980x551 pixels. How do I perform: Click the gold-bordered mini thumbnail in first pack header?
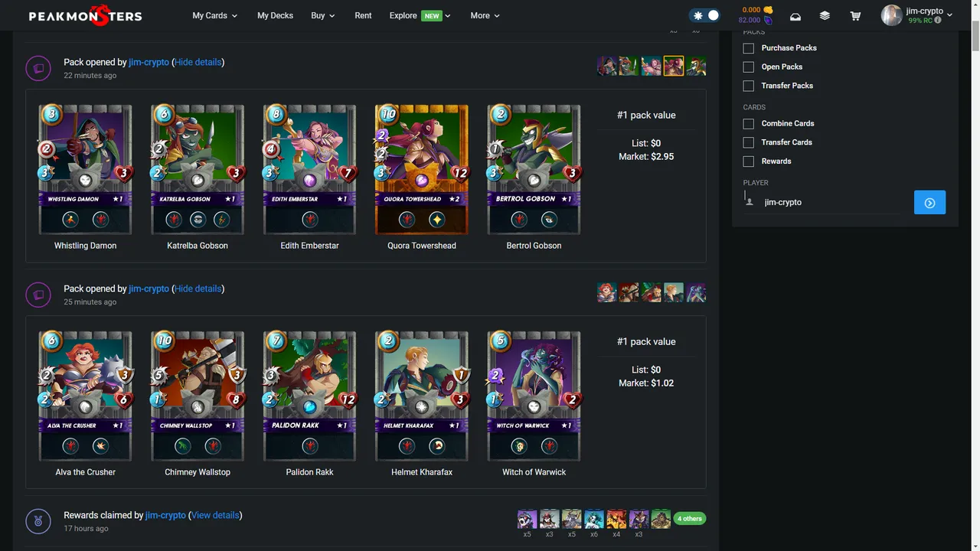click(x=674, y=66)
